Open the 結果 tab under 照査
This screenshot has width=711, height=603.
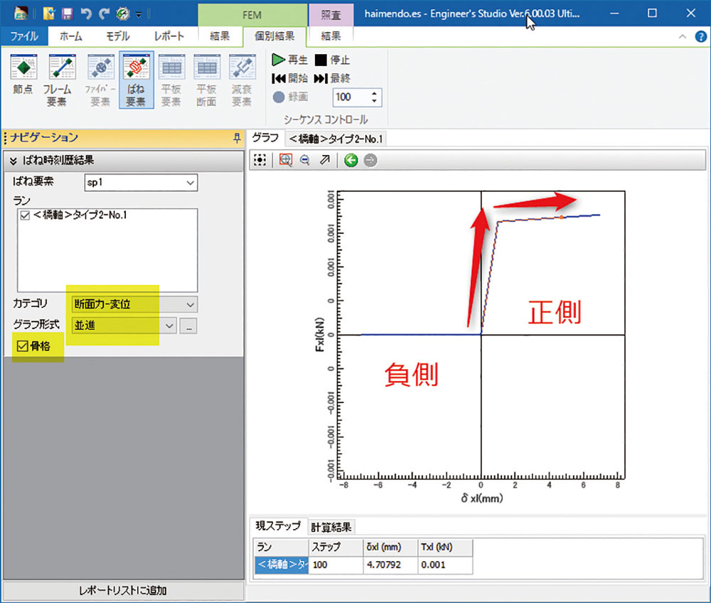pyautogui.click(x=331, y=36)
